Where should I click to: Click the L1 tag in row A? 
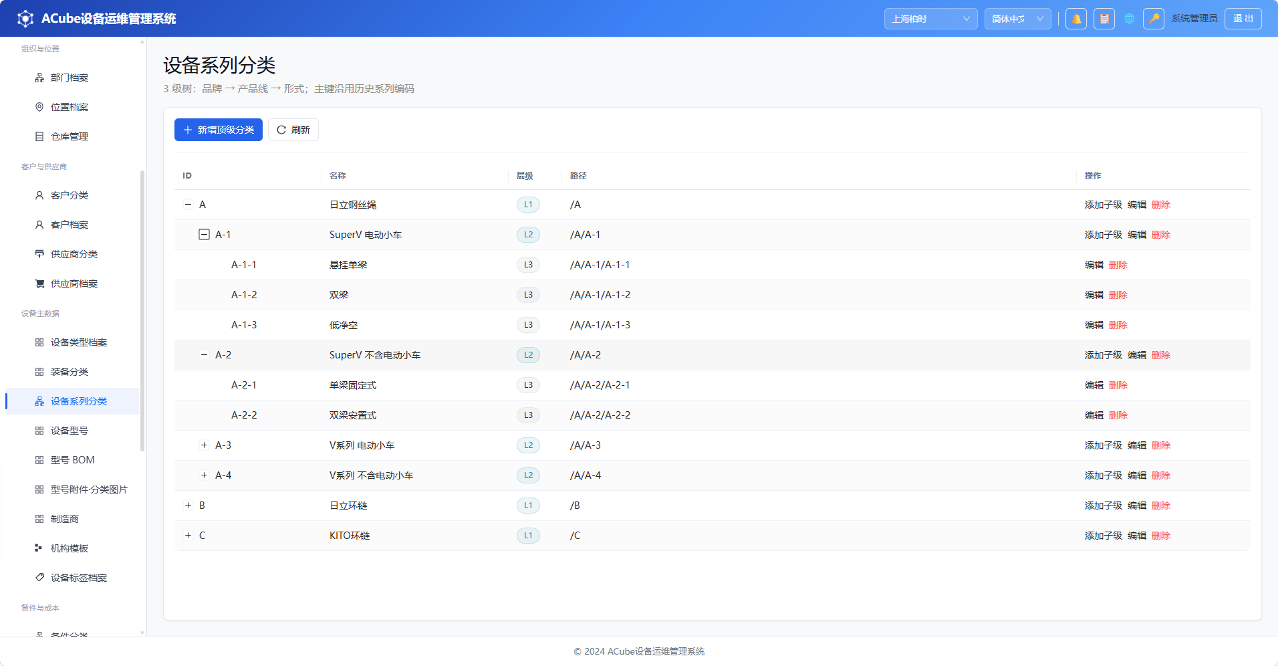pos(528,205)
